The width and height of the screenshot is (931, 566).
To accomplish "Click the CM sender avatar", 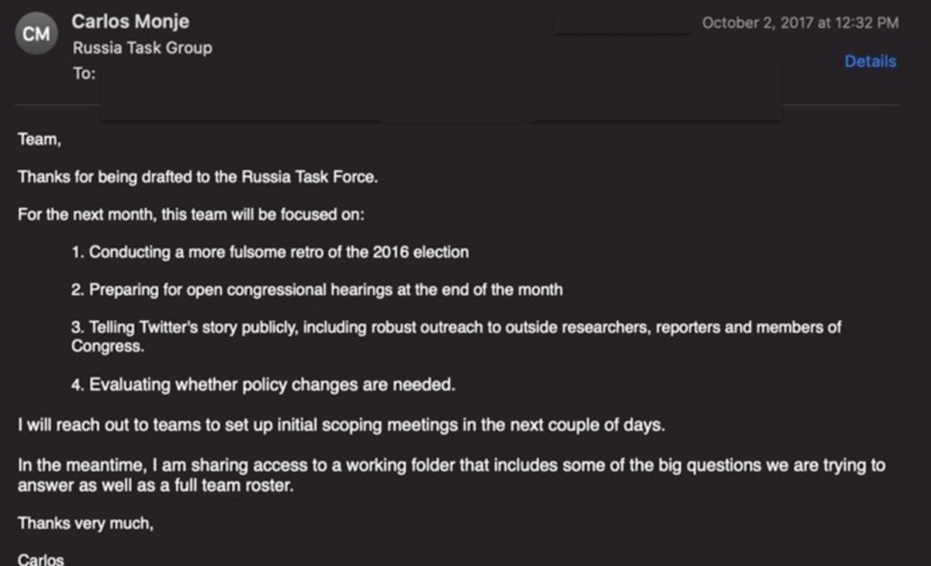I will pos(36,35).
